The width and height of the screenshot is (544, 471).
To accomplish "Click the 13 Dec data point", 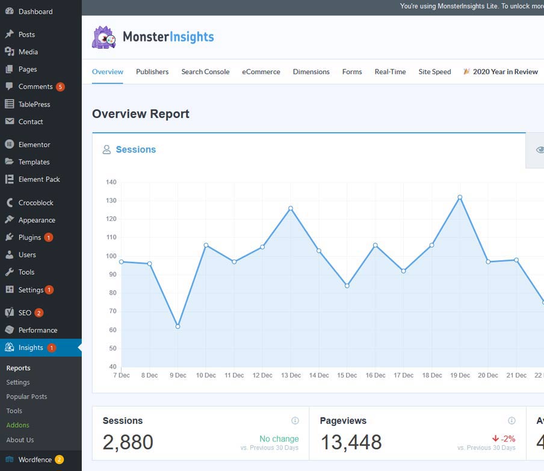I will (x=291, y=208).
